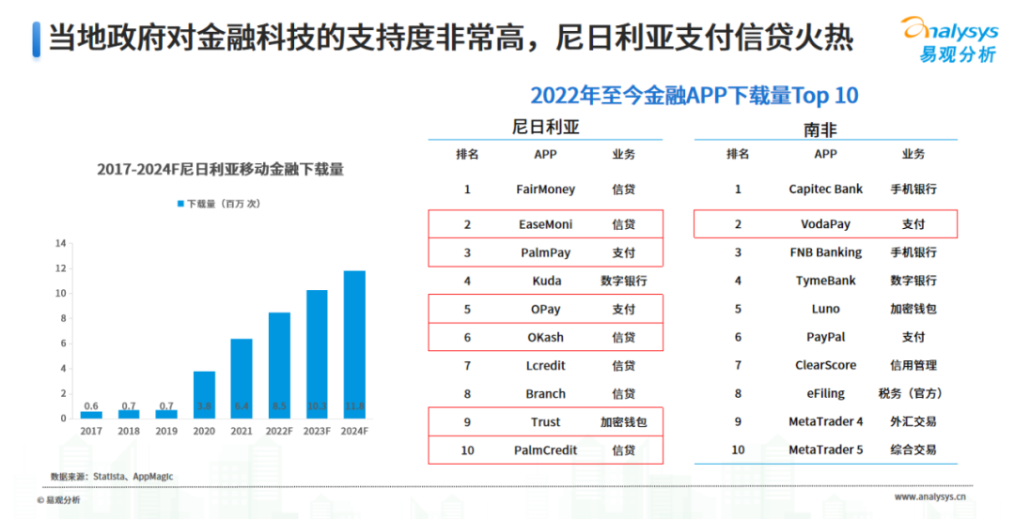1015x519 pixels.
Task: Select the 尼日利亚 table heading
Action: (x=545, y=128)
